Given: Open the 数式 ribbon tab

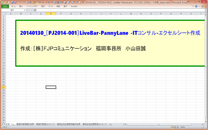Looking at the screenshot, I should point(43,6).
